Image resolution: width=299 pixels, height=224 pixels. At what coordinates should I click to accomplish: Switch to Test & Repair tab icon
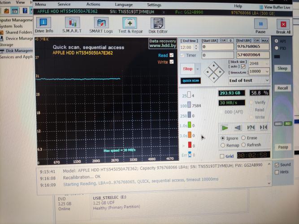click(x=130, y=26)
